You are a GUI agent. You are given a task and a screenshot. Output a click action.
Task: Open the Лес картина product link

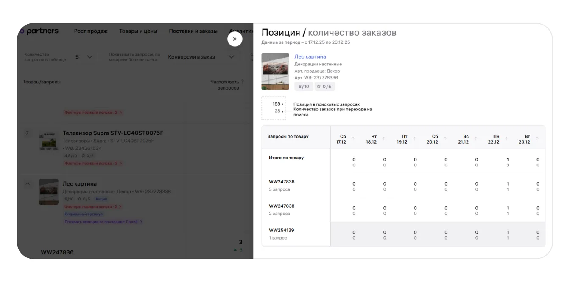tap(310, 56)
